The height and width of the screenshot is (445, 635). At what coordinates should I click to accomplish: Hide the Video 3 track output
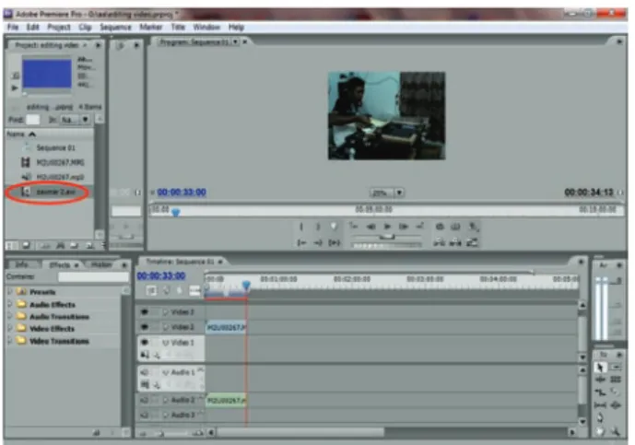[144, 312]
